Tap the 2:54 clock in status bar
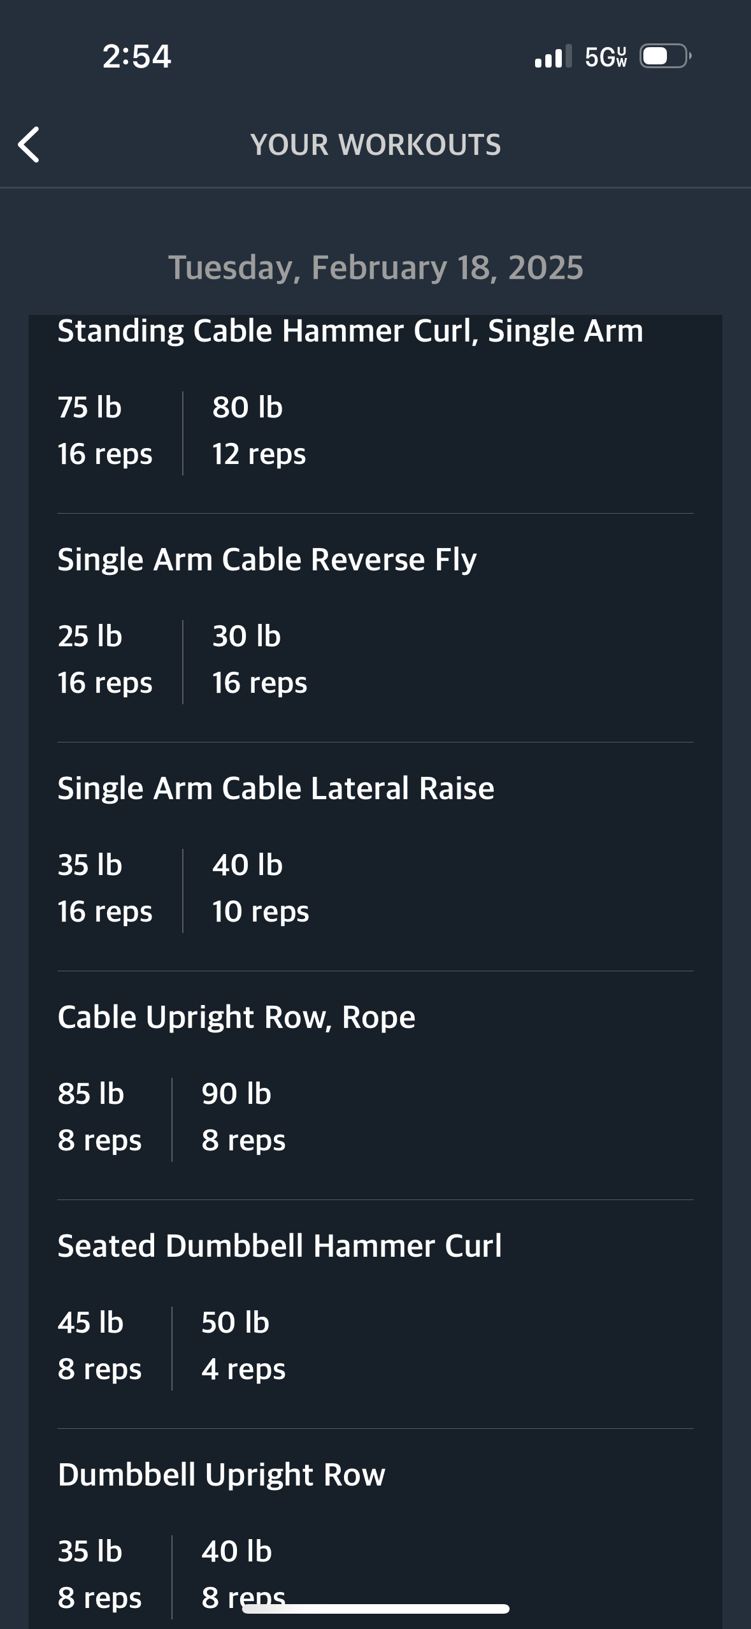This screenshot has width=751, height=1629. 137,56
